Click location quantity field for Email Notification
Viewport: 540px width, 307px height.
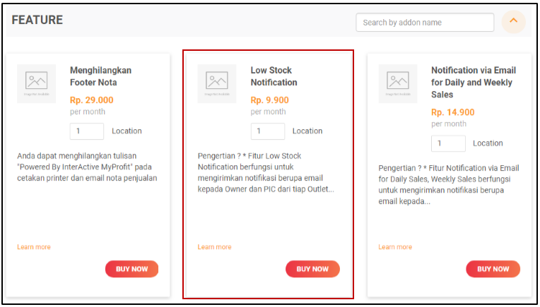(448, 143)
